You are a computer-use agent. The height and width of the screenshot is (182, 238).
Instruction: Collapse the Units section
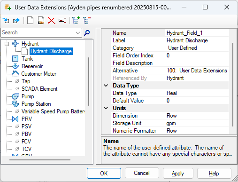(106, 108)
